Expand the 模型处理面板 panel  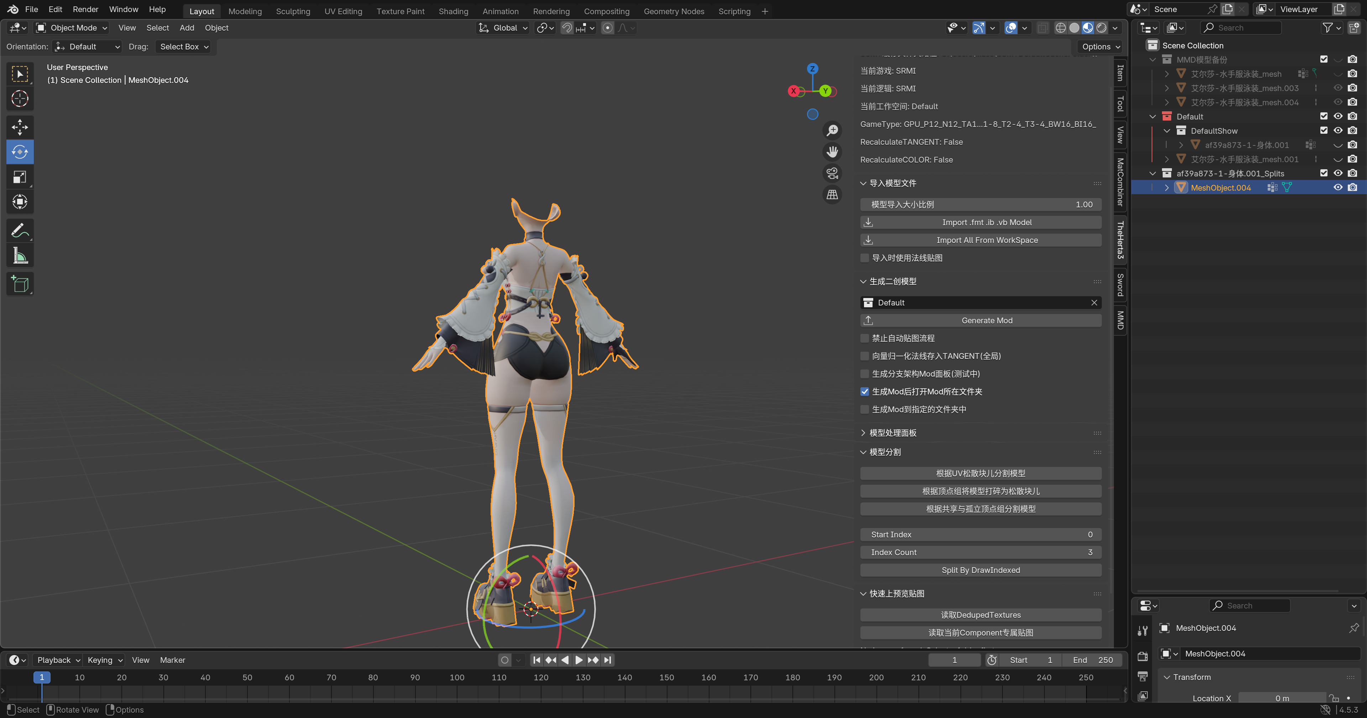point(892,433)
